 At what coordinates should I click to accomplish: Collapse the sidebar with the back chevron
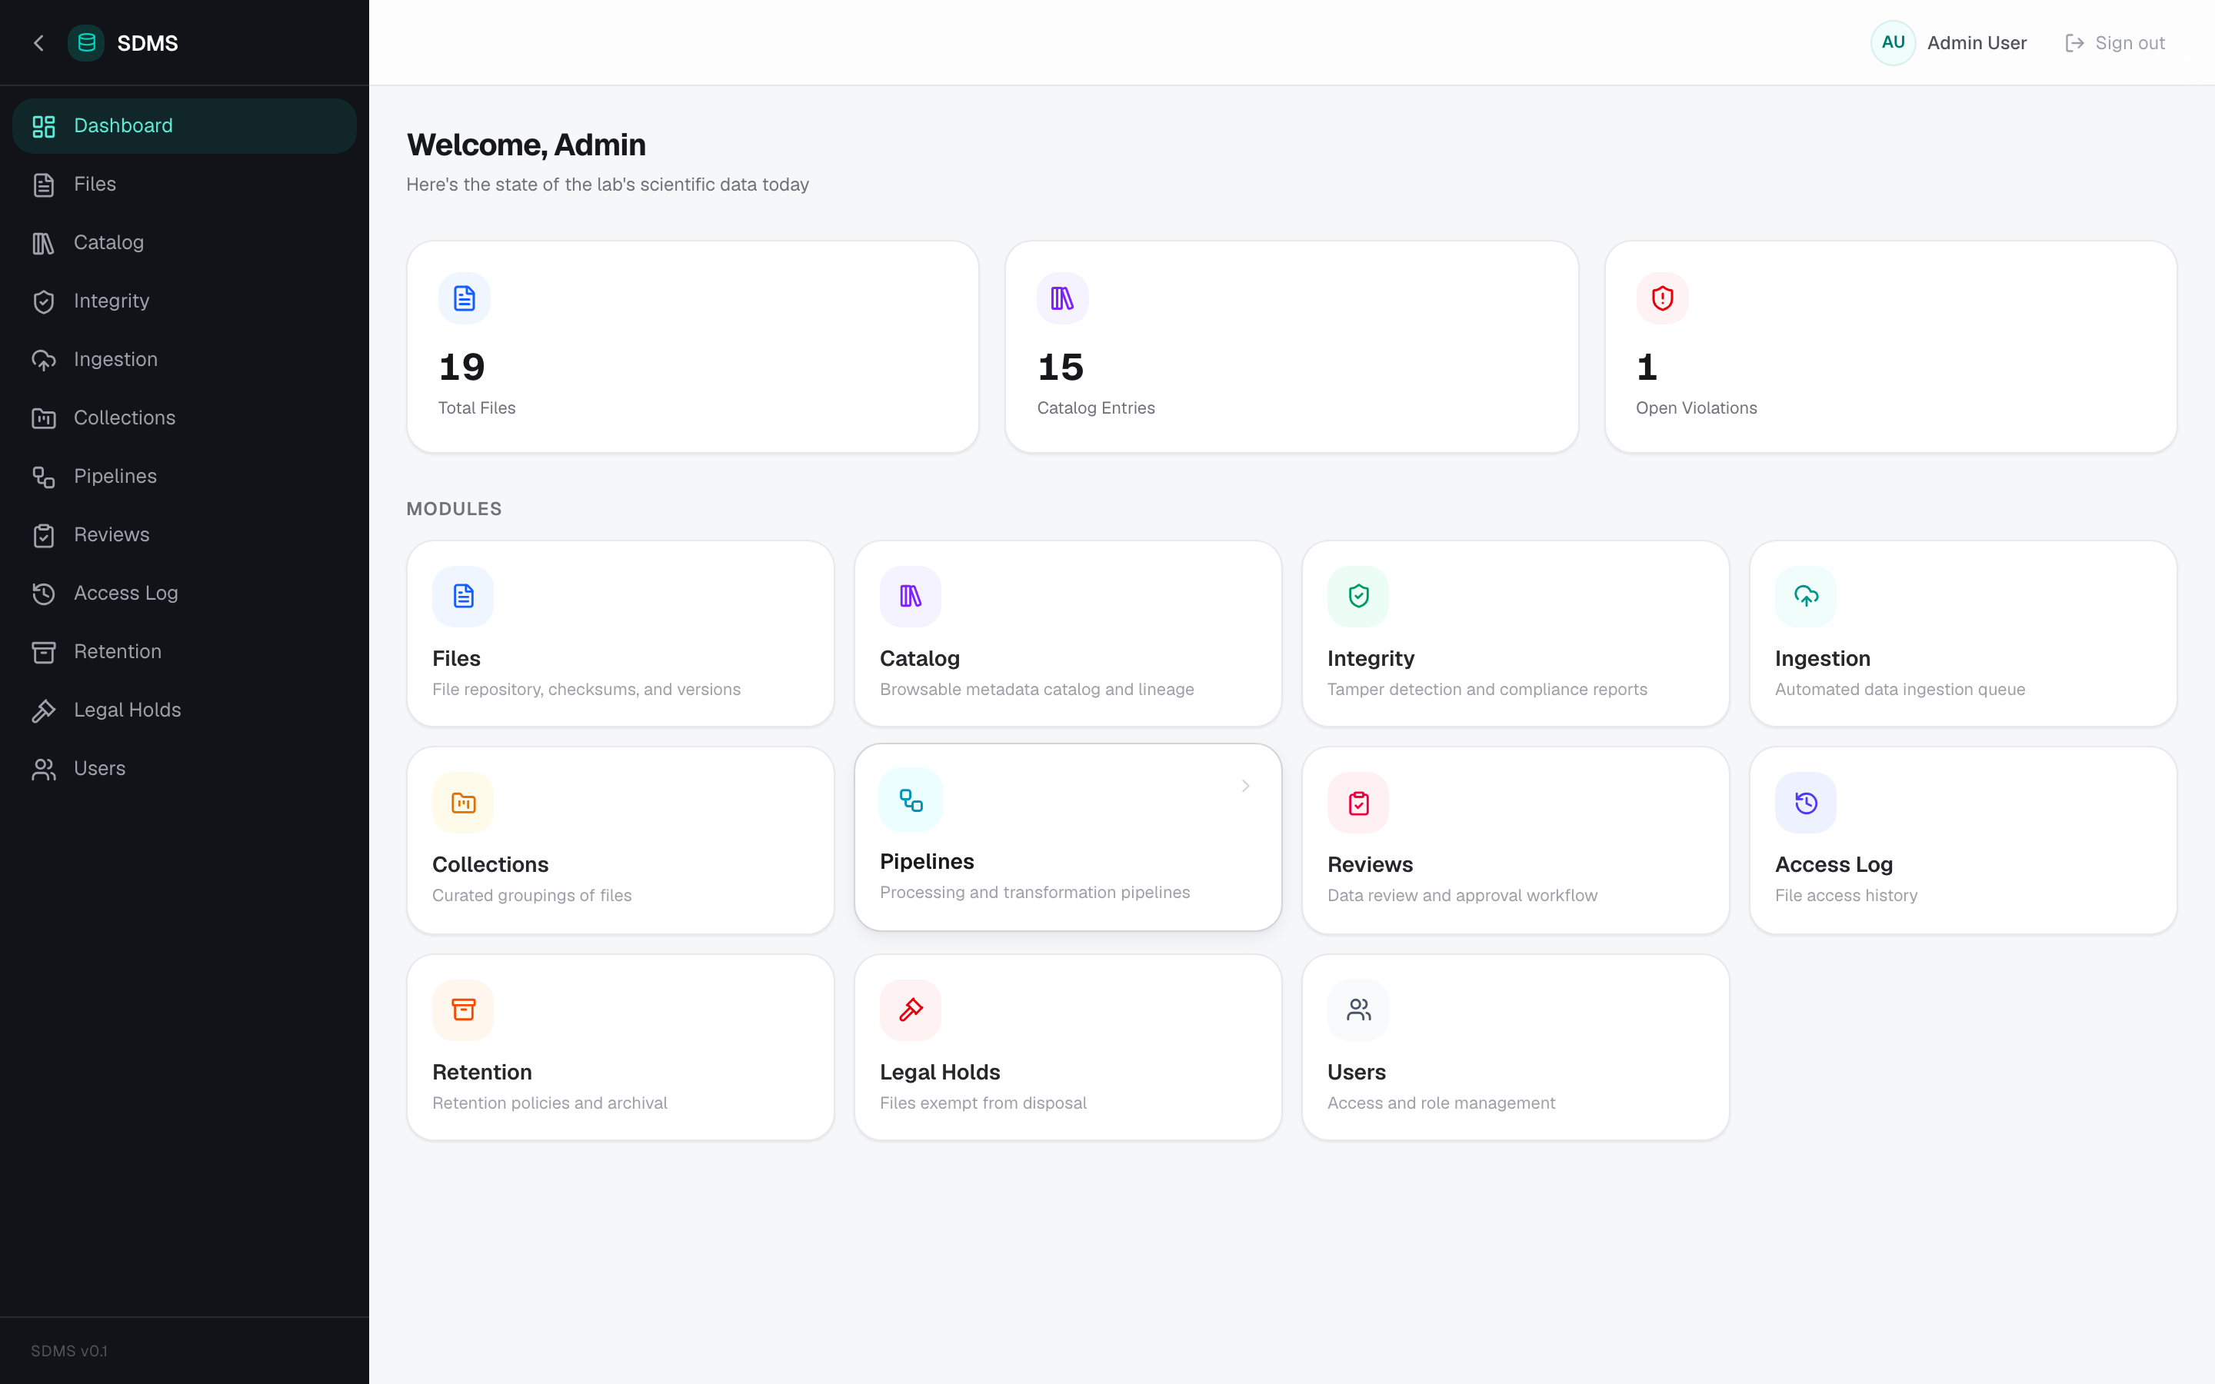(x=38, y=43)
